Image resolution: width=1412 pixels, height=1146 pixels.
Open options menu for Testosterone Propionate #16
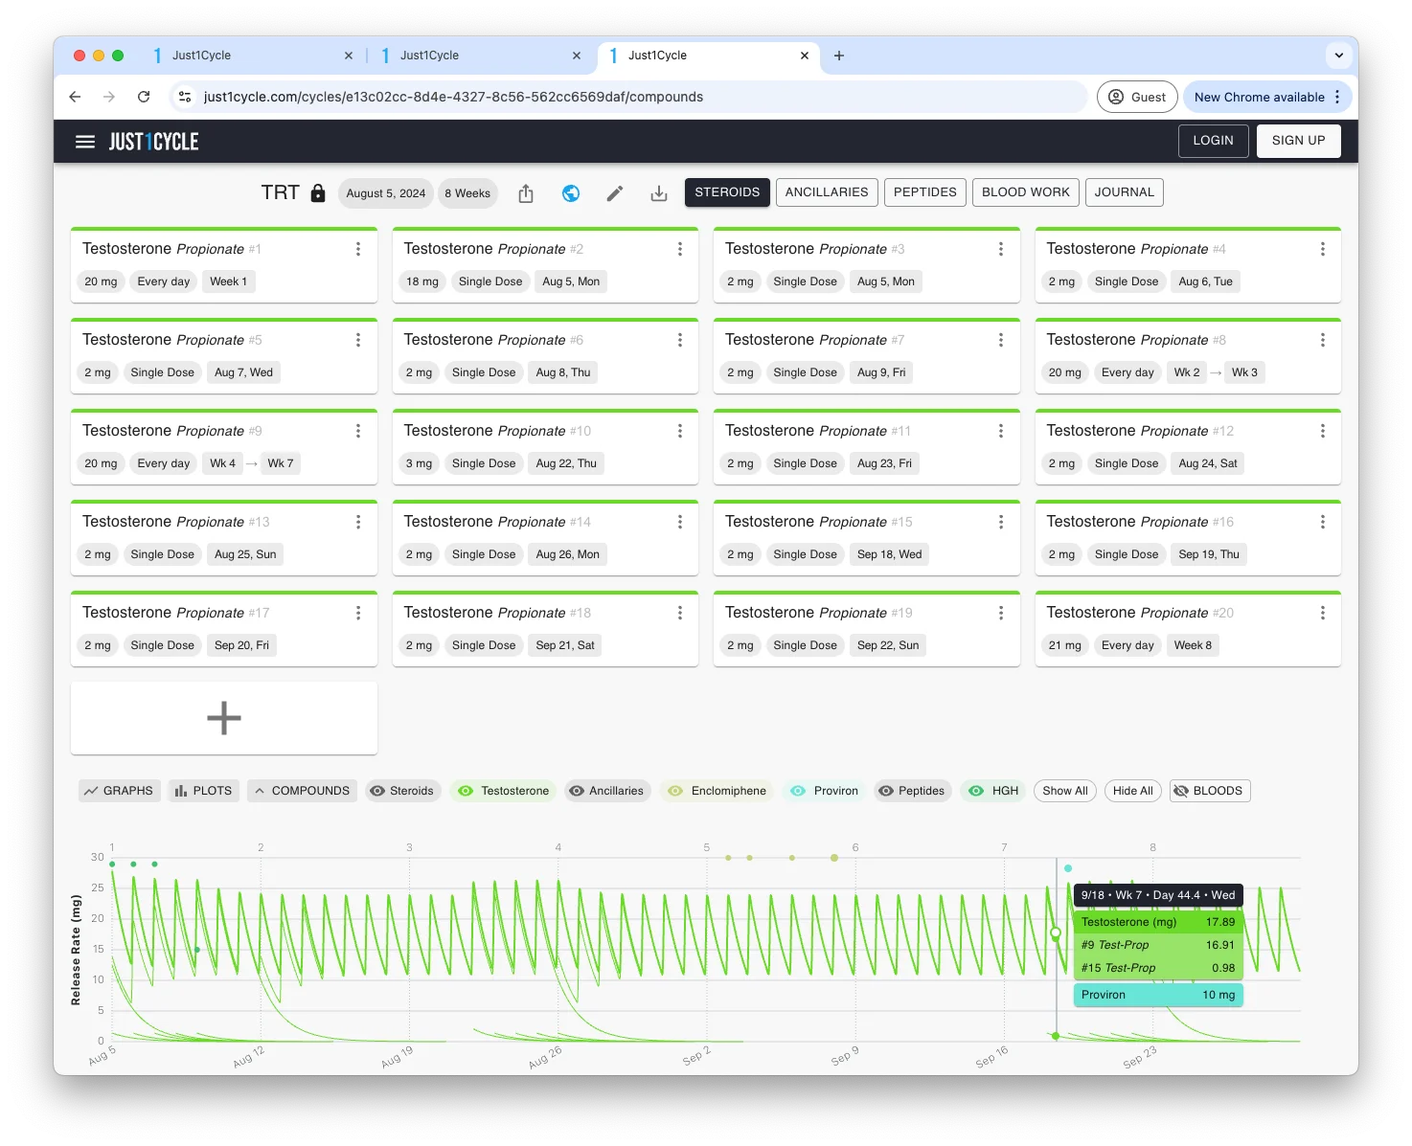[1323, 522]
